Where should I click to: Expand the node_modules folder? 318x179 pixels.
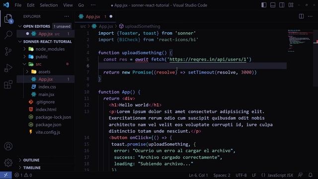click(25, 49)
